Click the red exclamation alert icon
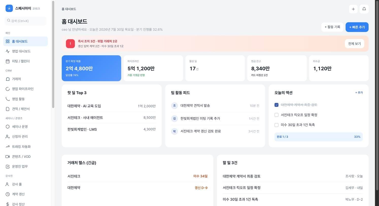 70,44
